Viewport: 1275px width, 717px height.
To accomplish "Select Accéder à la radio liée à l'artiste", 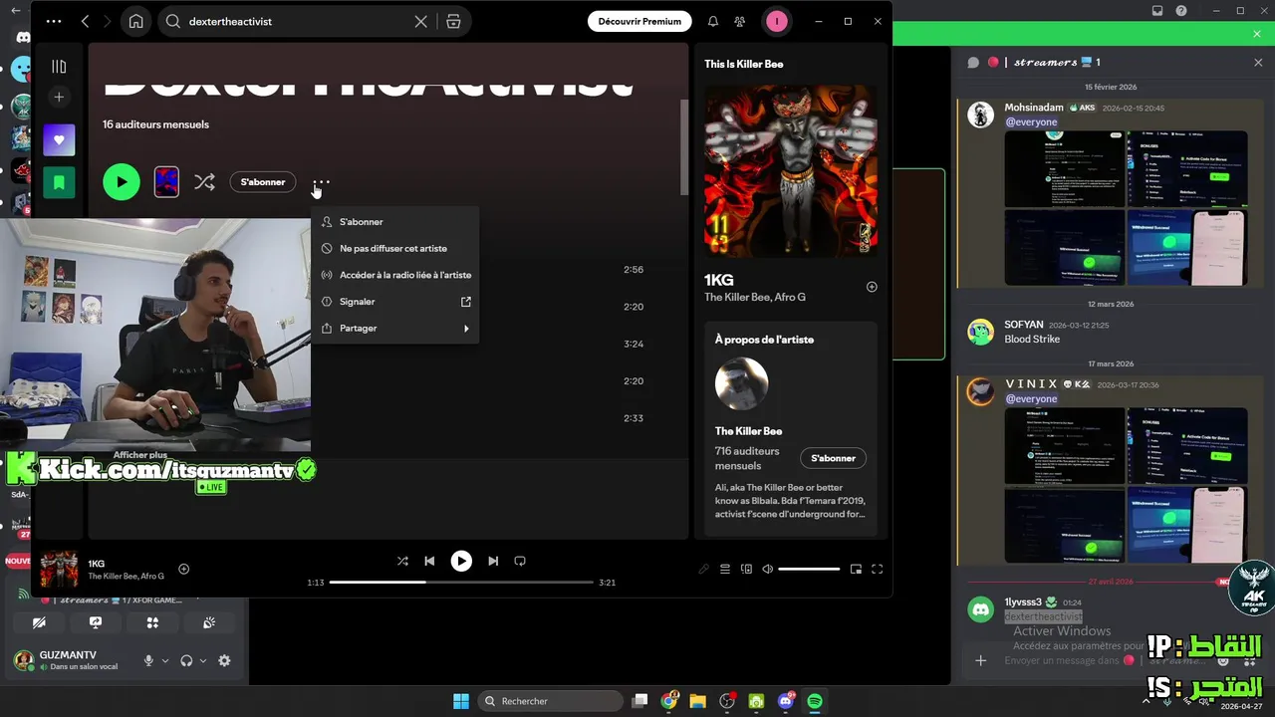I will point(395,275).
